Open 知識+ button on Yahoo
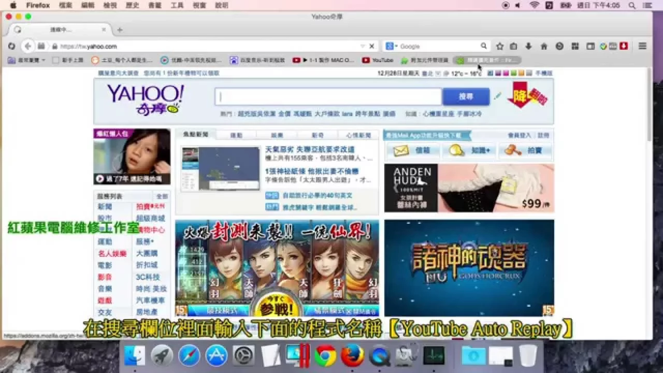Viewport: 663px width, 373px height. 469,151
